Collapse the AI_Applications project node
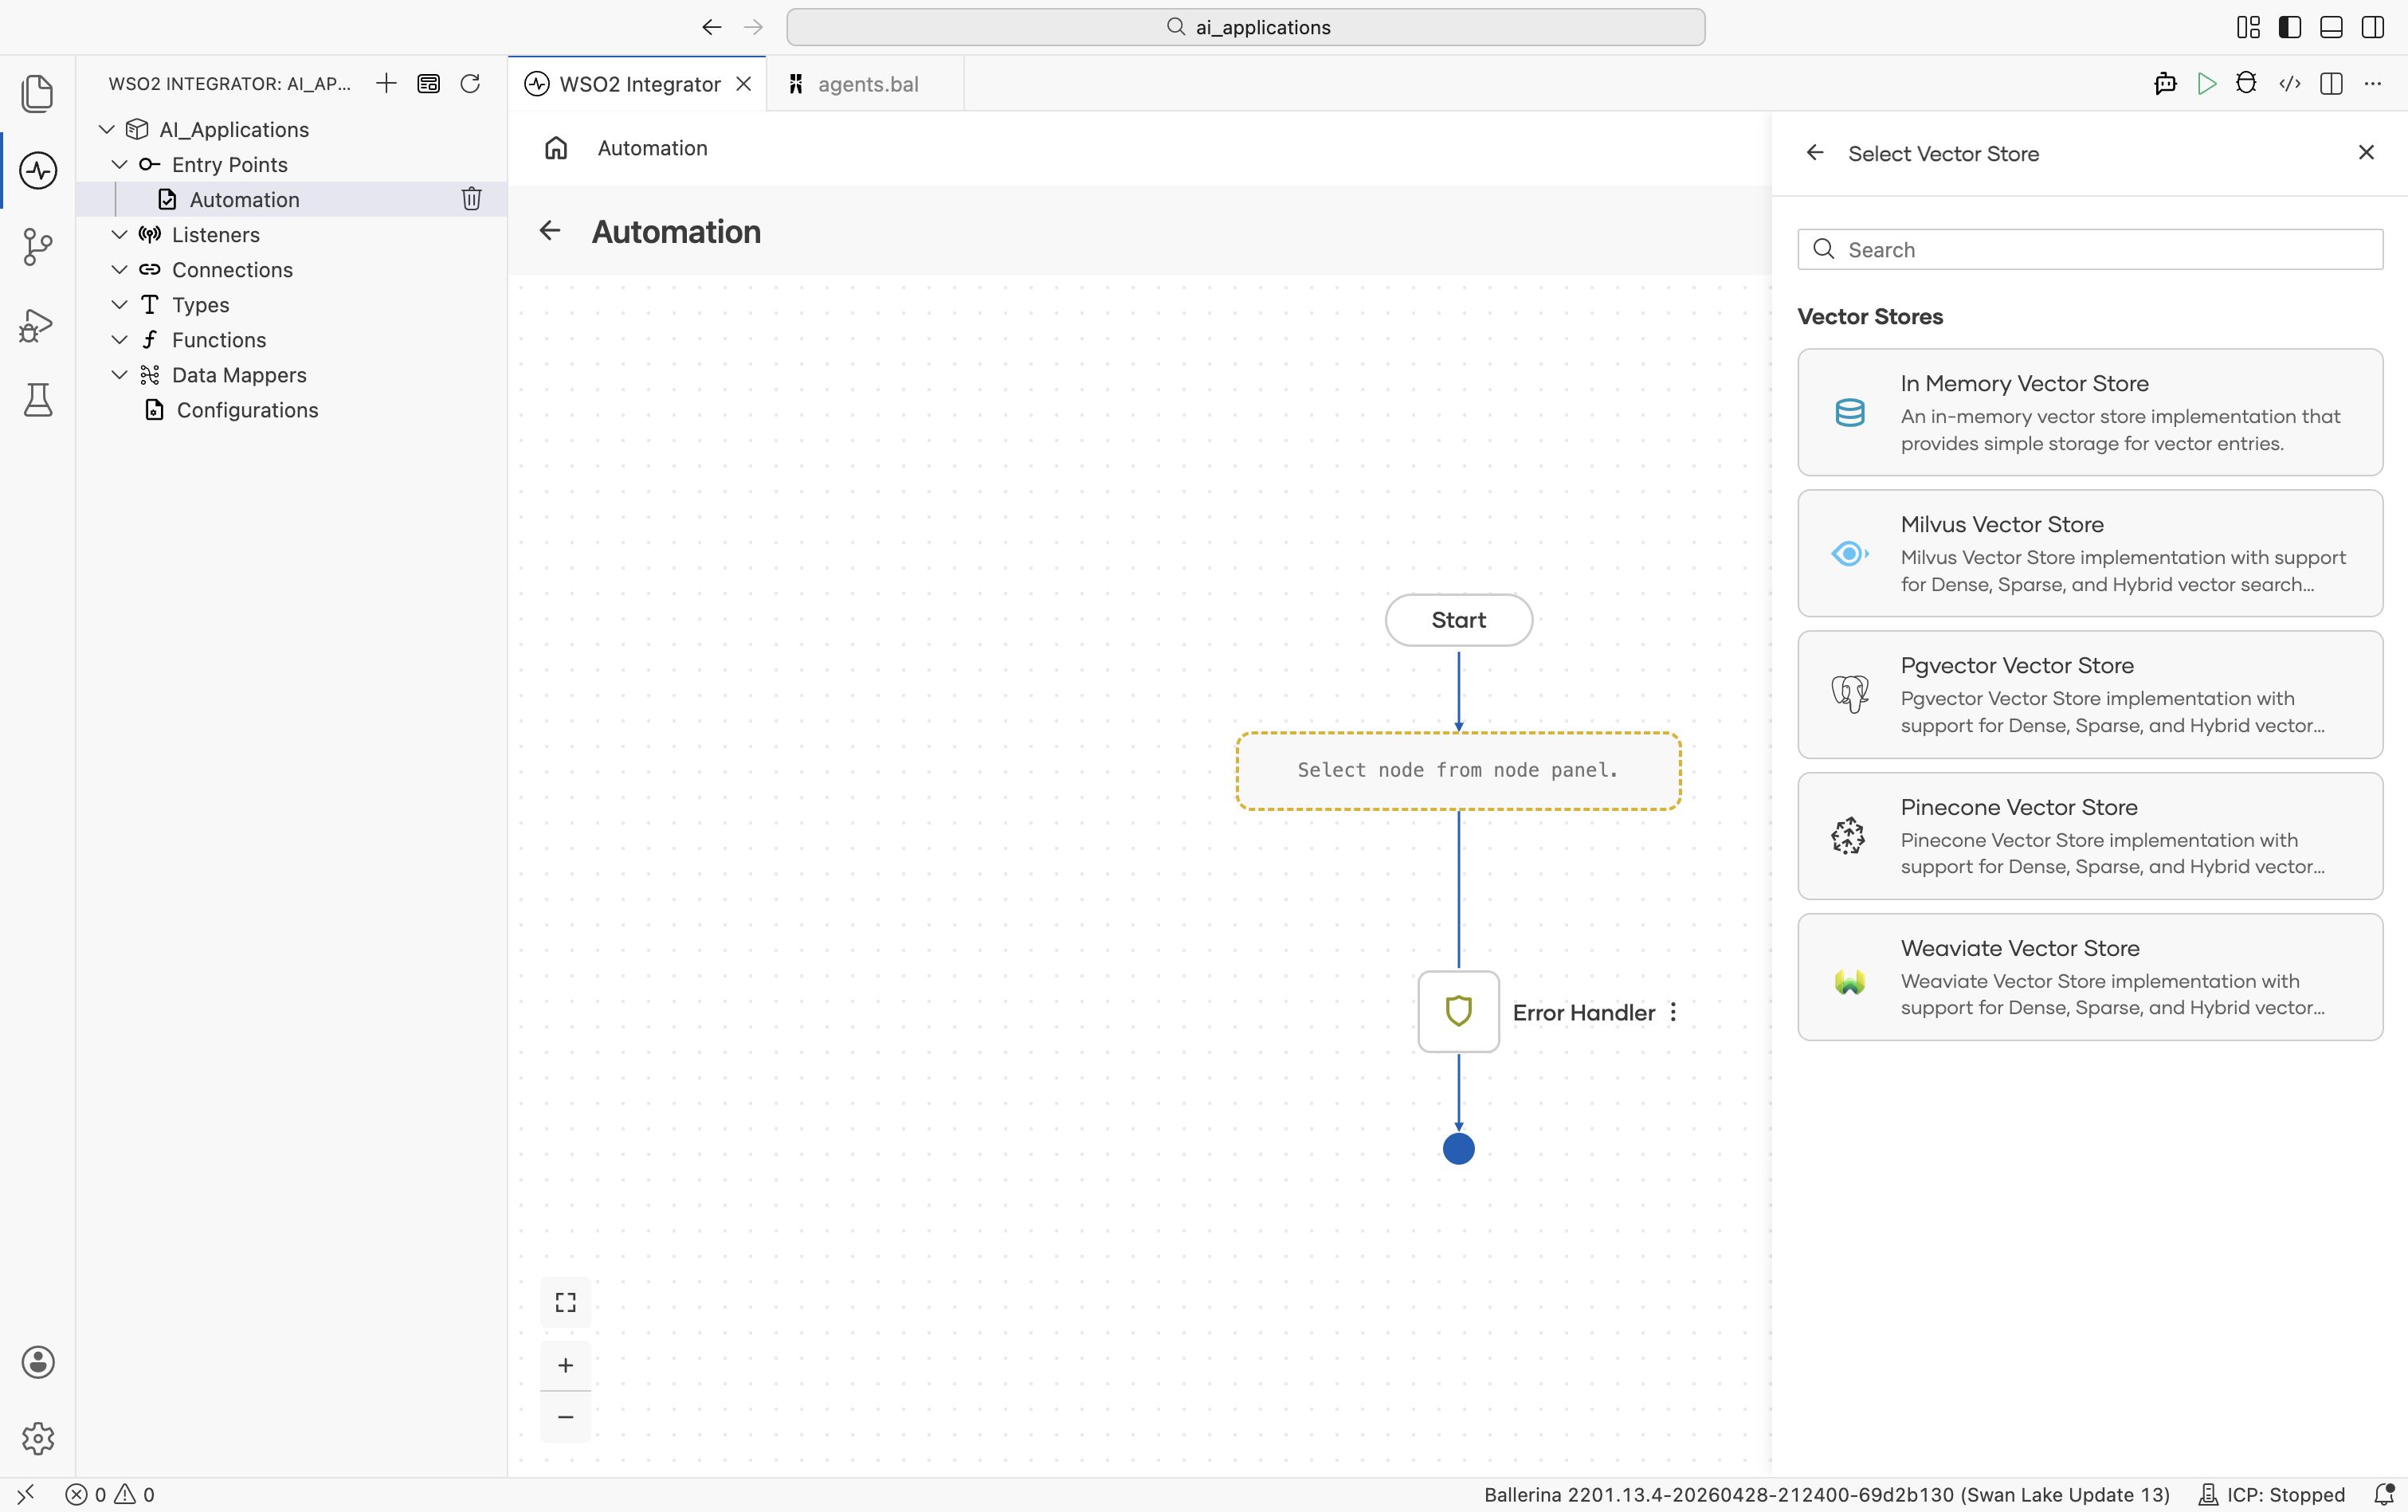The width and height of the screenshot is (2408, 1512). [107, 129]
